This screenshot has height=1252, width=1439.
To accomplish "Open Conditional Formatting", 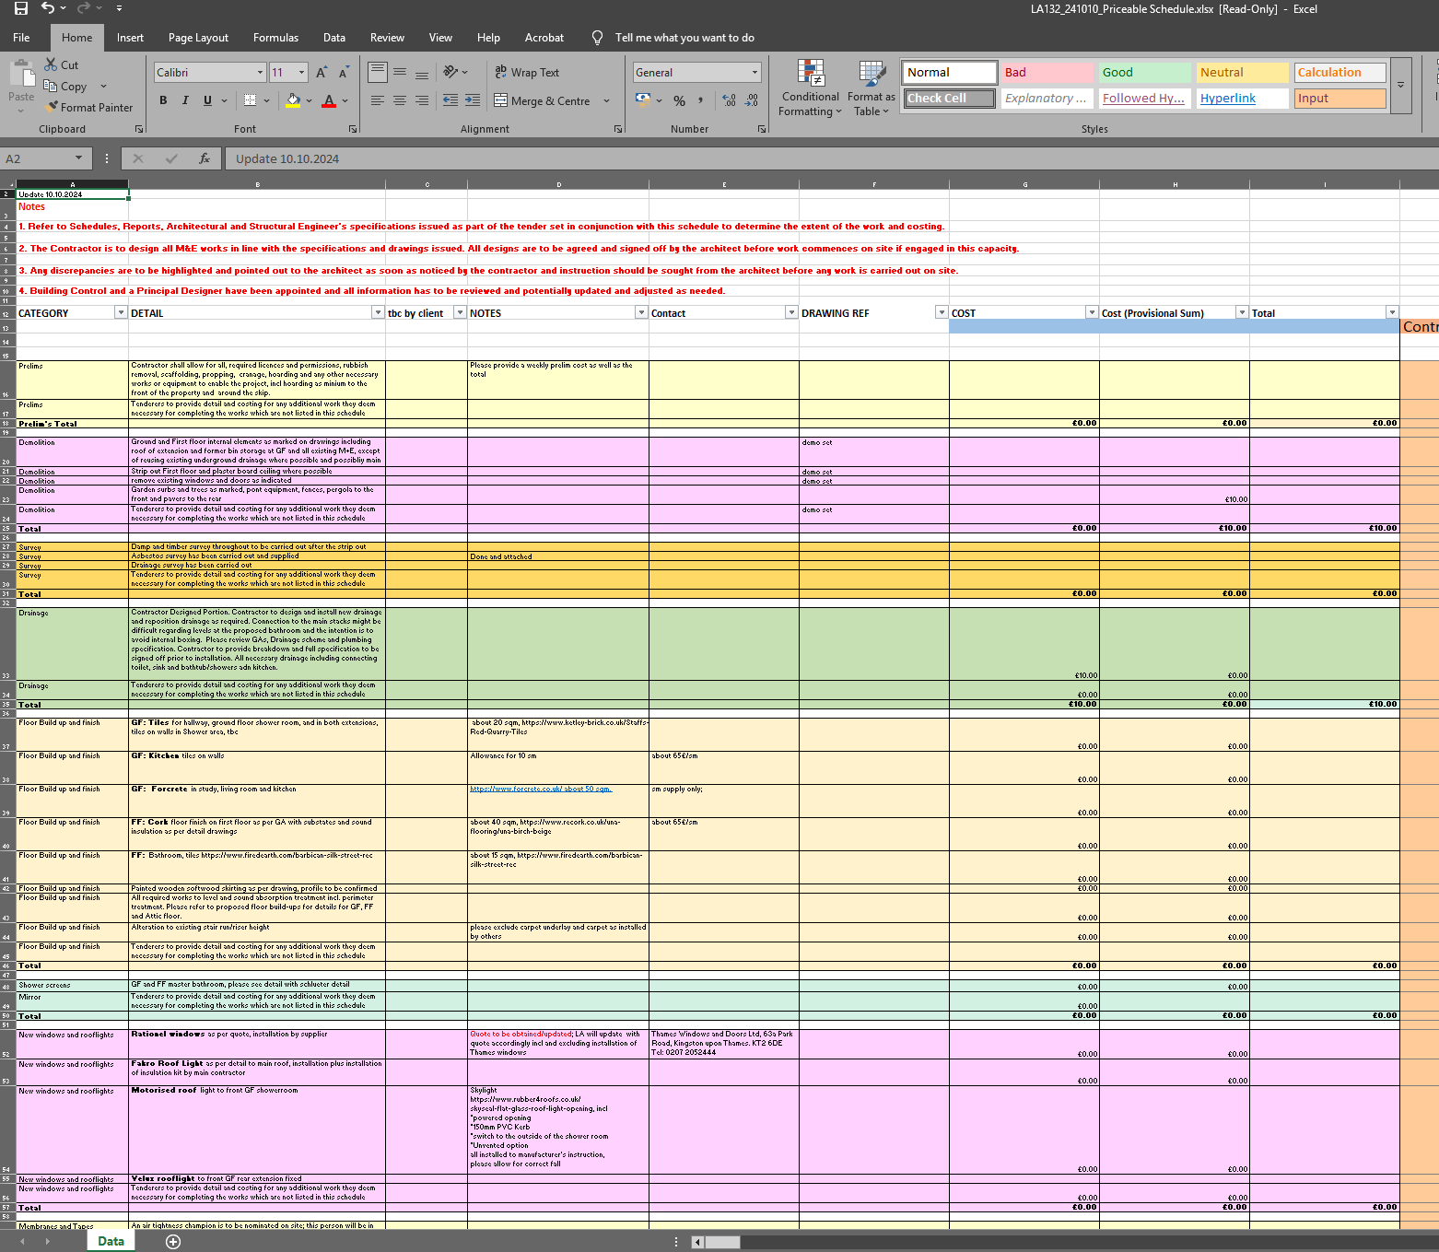I will click(810, 88).
